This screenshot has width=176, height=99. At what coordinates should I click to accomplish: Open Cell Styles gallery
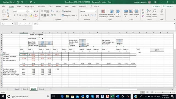coord(118,13)
